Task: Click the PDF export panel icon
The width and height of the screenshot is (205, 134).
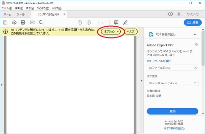Action: [151, 35]
